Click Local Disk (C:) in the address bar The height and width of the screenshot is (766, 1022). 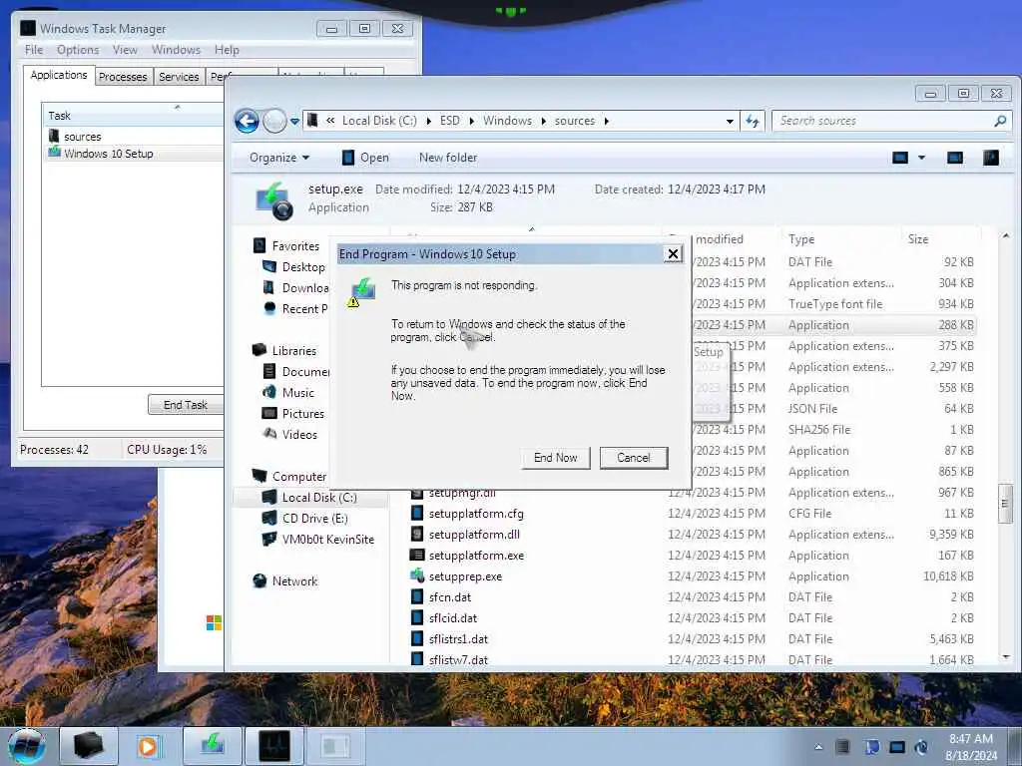pyautogui.click(x=378, y=121)
